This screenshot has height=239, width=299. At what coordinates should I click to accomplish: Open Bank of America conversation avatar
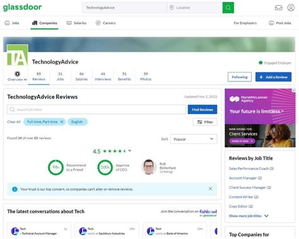click(x=151, y=231)
